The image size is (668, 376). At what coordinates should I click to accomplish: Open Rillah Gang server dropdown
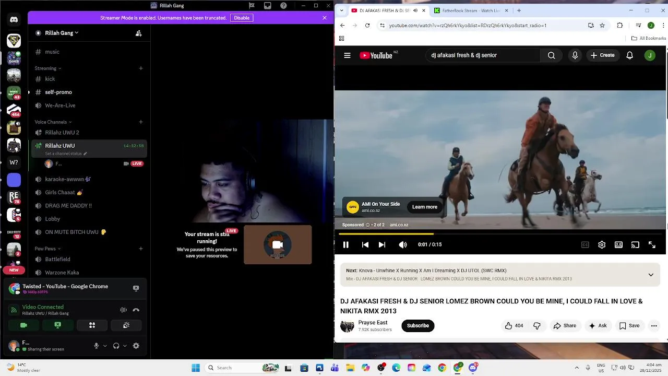pos(62,33)
